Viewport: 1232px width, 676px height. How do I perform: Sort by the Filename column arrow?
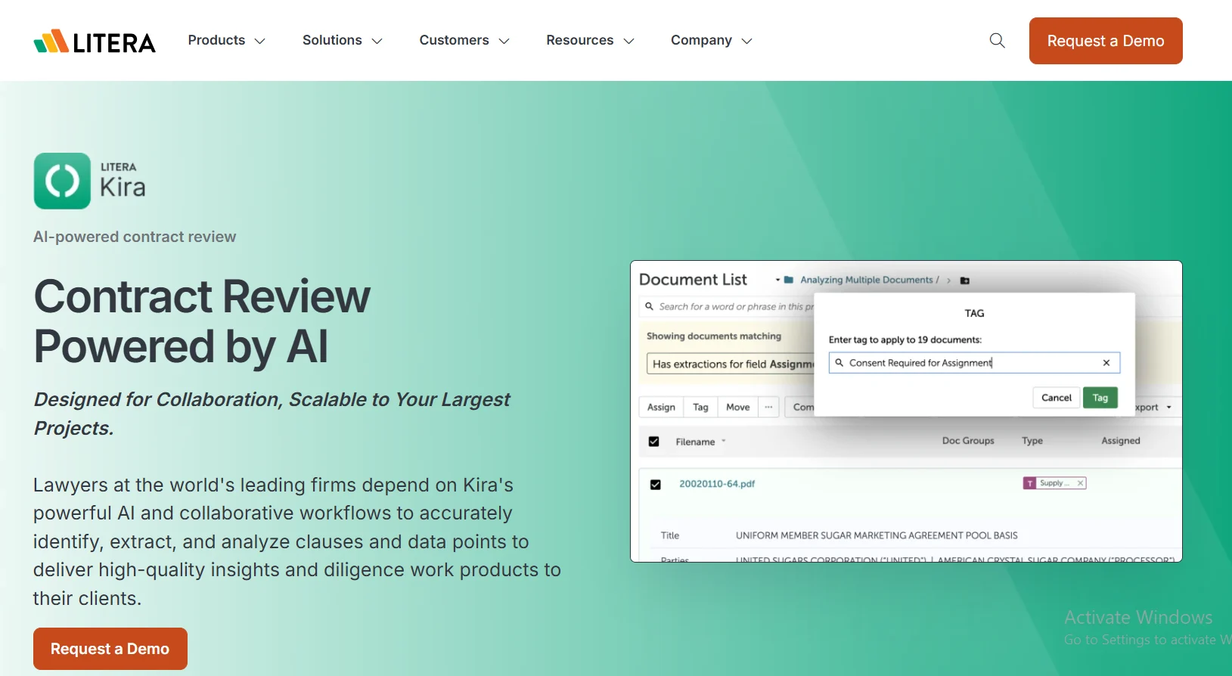pyautogui.click(x=724, y=442)
